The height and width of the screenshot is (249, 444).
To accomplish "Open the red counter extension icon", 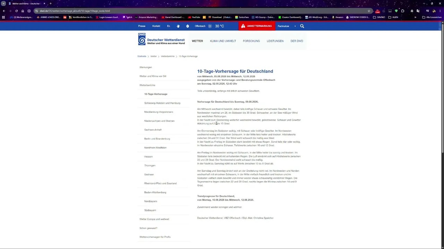I will [x=377, y=11].
